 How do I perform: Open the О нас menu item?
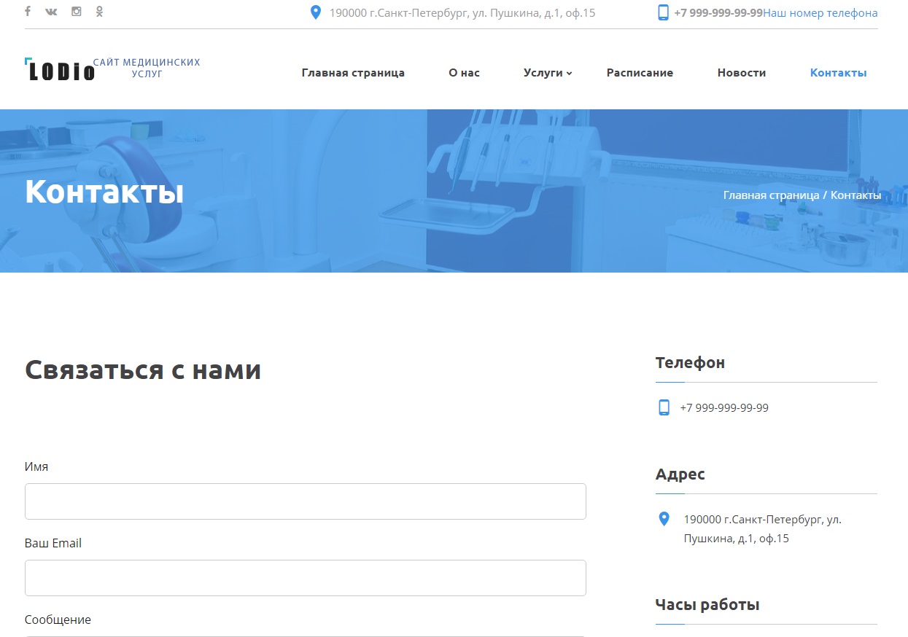(464, 73)
